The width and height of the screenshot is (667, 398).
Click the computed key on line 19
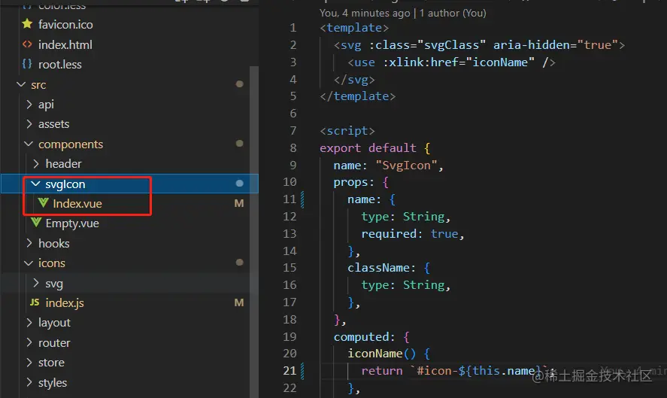coord(361,337)
